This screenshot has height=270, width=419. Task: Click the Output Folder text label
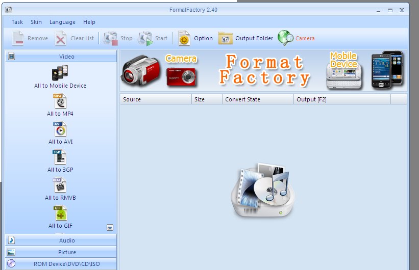pyautogui.click(x=254, y=38)
